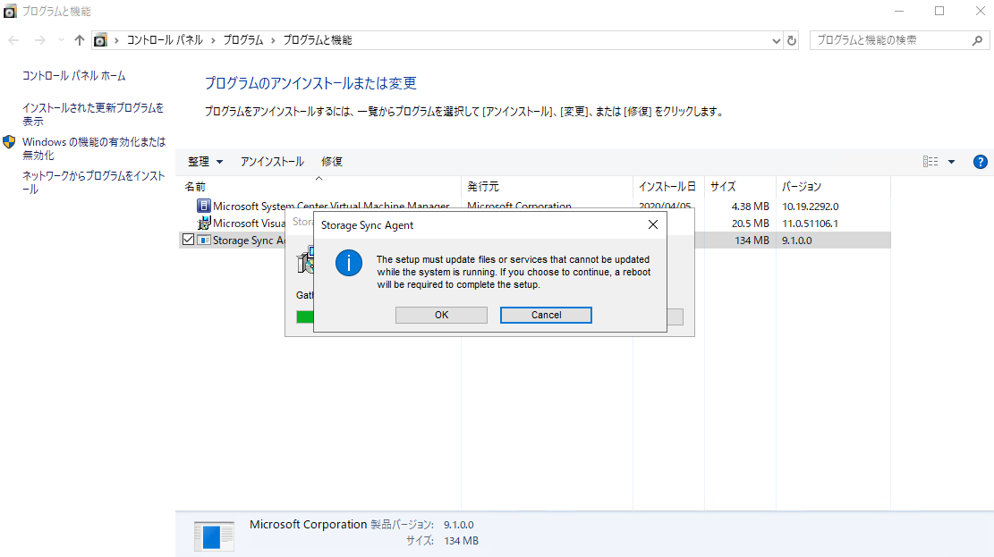Sort by the インストール日 column header

point(669,186)
